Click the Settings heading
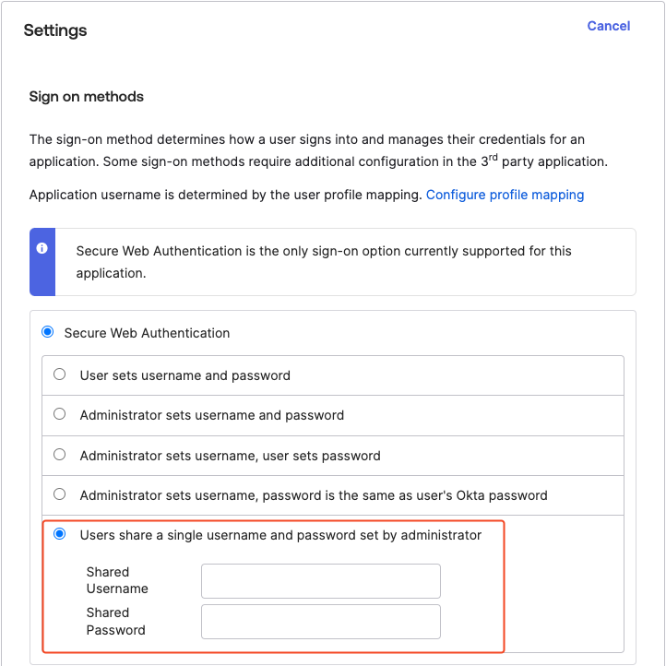This screenshot has width=666, height=666. click(55, 30)
